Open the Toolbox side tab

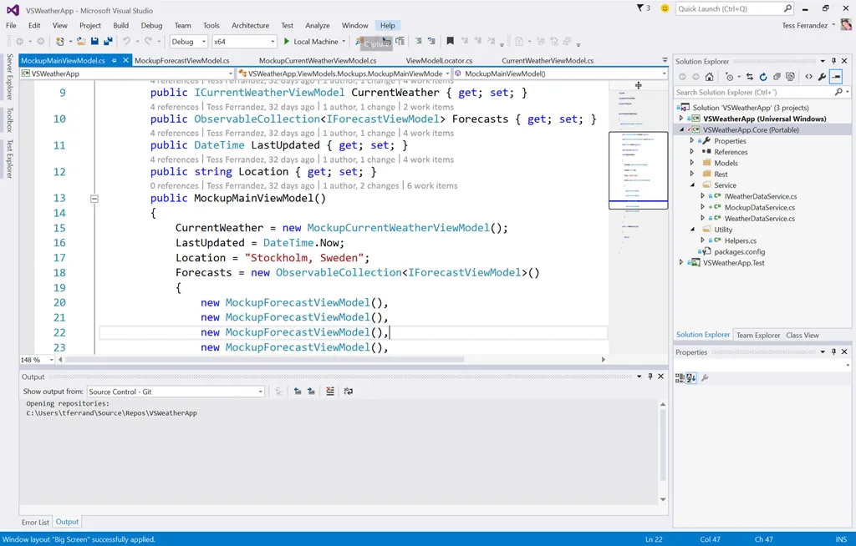(x=9, y=119)
